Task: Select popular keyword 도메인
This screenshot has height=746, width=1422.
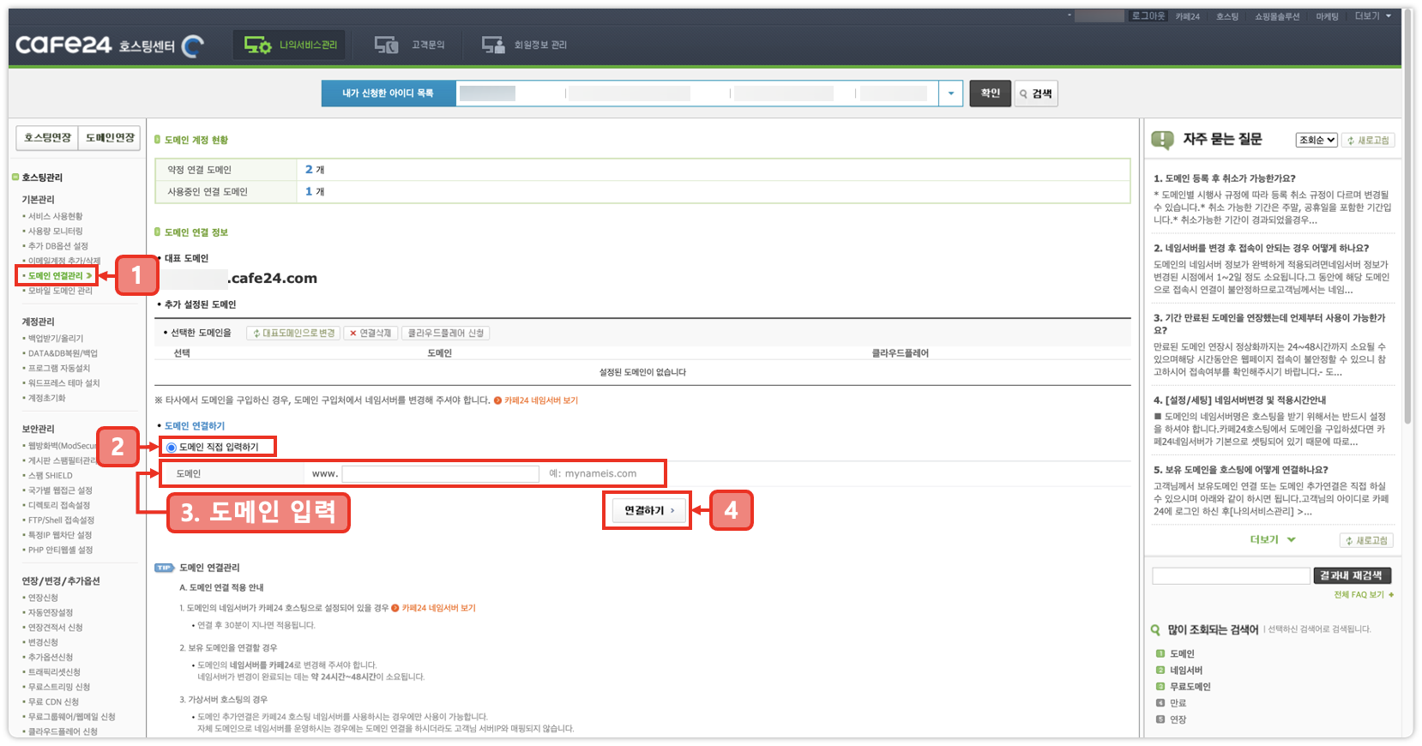Action: tap(1182, 653)
